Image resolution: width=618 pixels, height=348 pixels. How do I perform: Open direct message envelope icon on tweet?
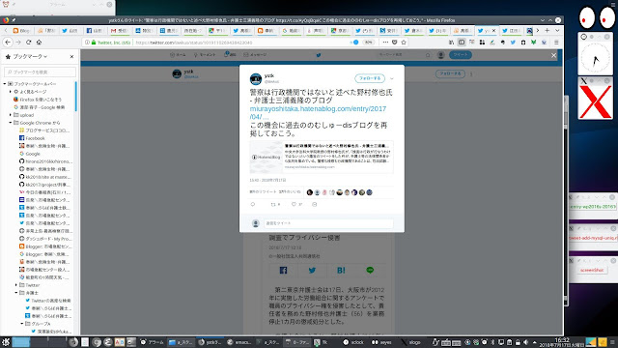click(x=314, y=204)
